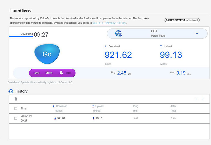Click the download arrow icon above 921.62
Viewport: 211px width, 145px height.
(106, 46)
